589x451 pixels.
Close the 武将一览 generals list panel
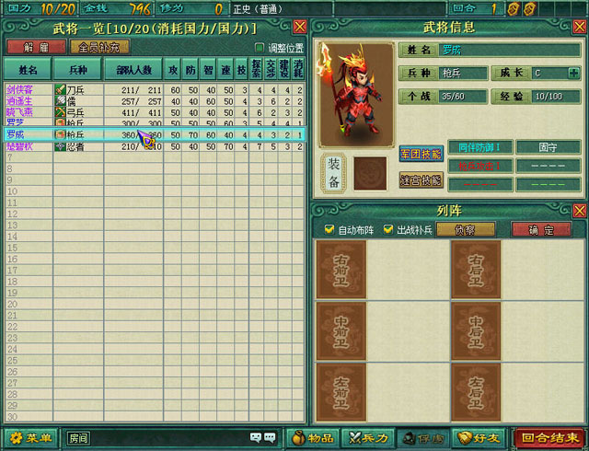click(x=300, y=27)
